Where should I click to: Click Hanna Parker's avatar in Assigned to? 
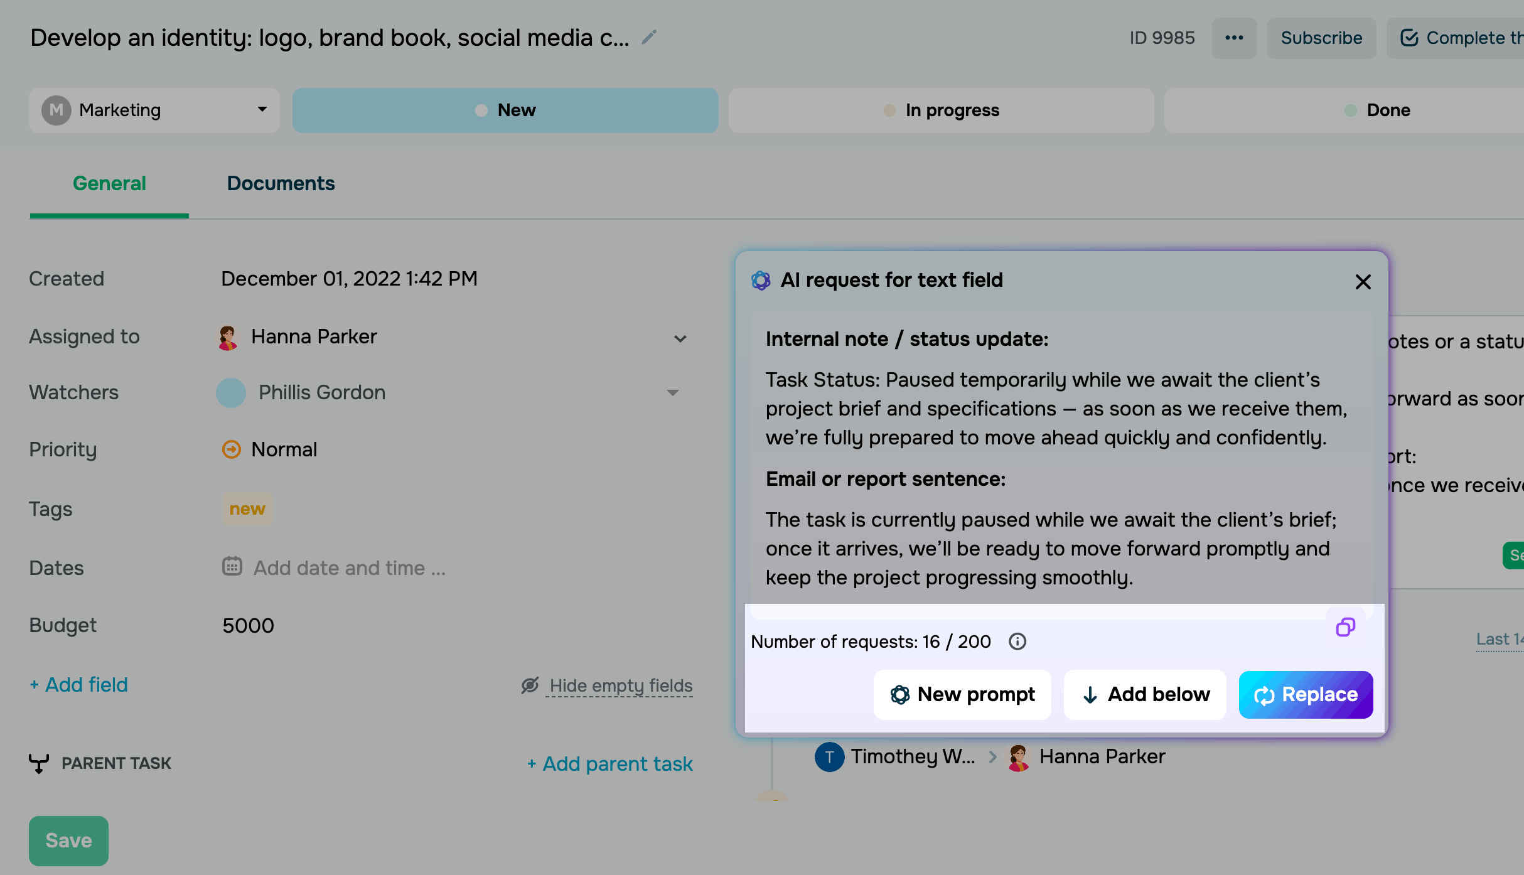[228, 337]
